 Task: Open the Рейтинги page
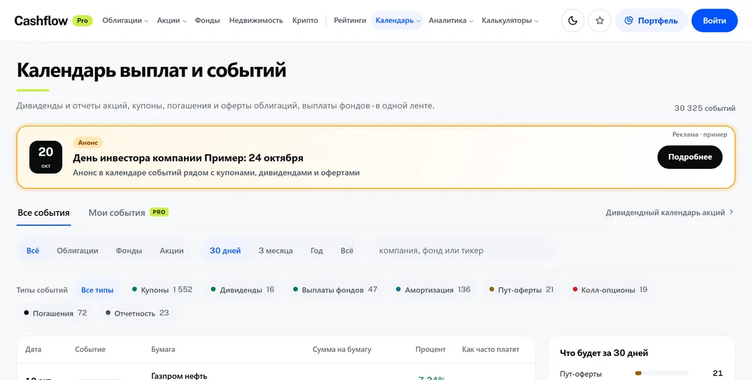(350, 21)
